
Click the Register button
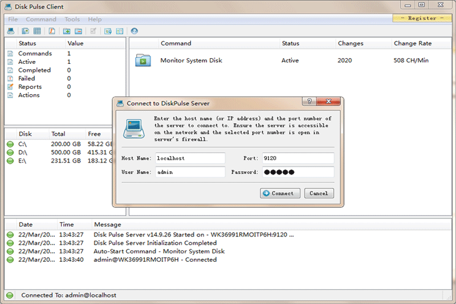tap(422, 18)
